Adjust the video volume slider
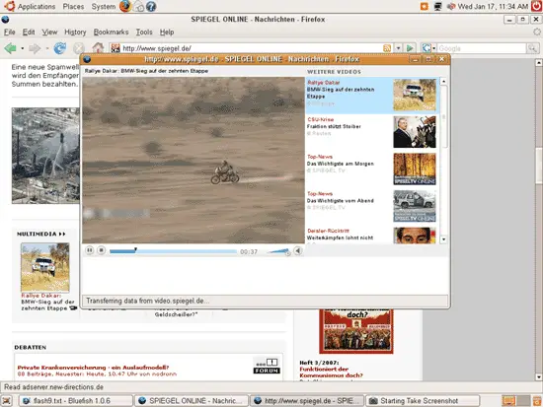This screenshot has width=543, height=407. coord(278,251)
